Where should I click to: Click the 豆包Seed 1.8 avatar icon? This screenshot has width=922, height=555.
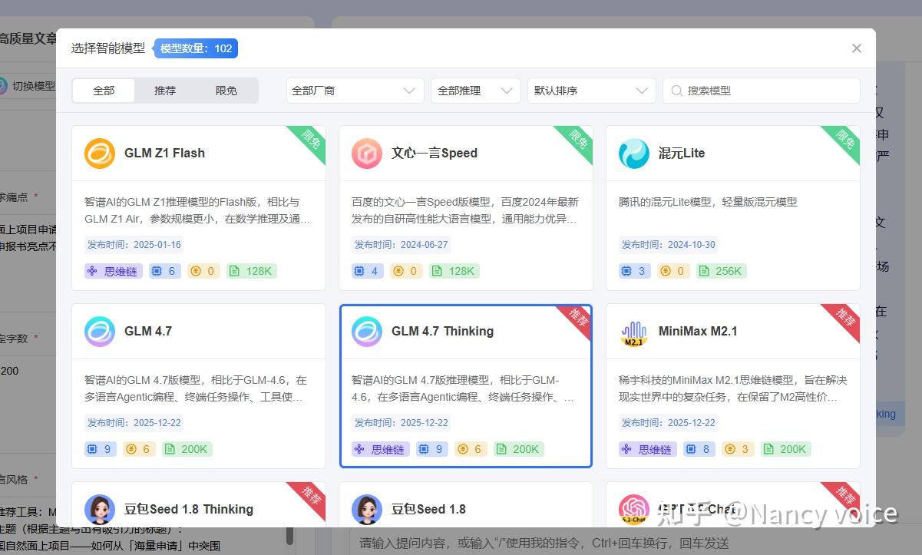tap(367, 510)
